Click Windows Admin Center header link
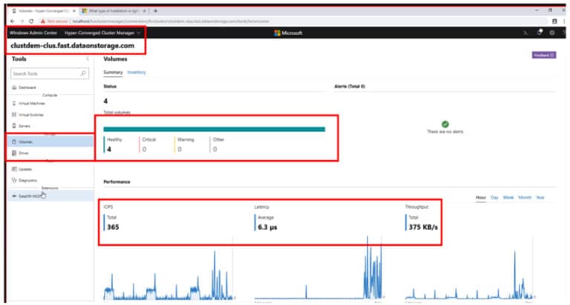 point(33,33)
